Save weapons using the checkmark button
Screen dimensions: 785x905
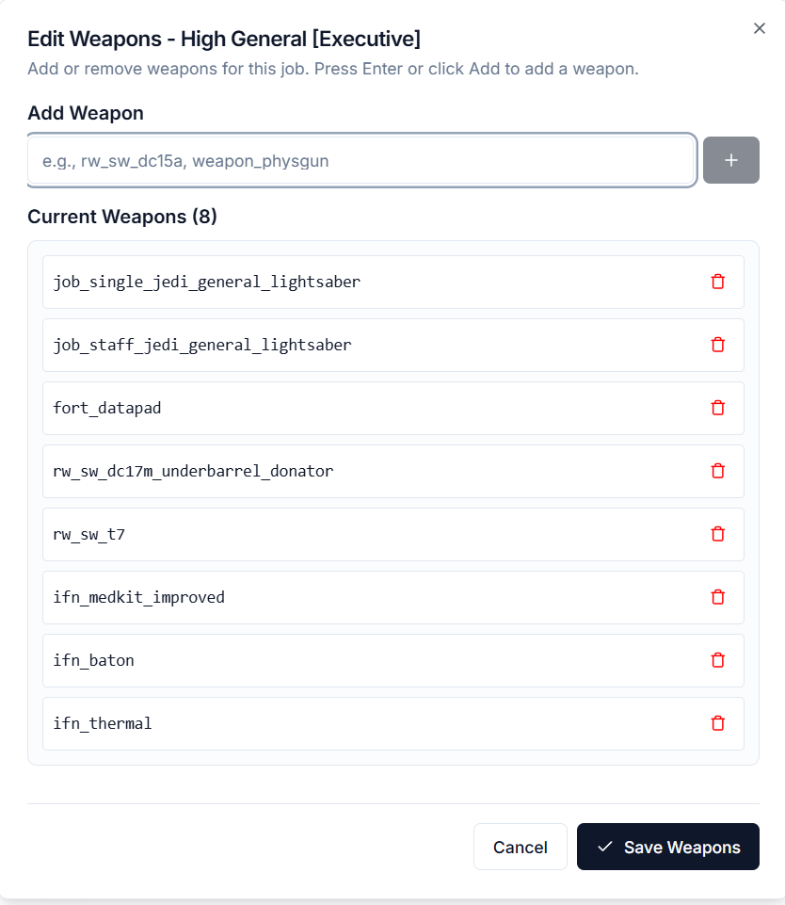coord(667,847)
